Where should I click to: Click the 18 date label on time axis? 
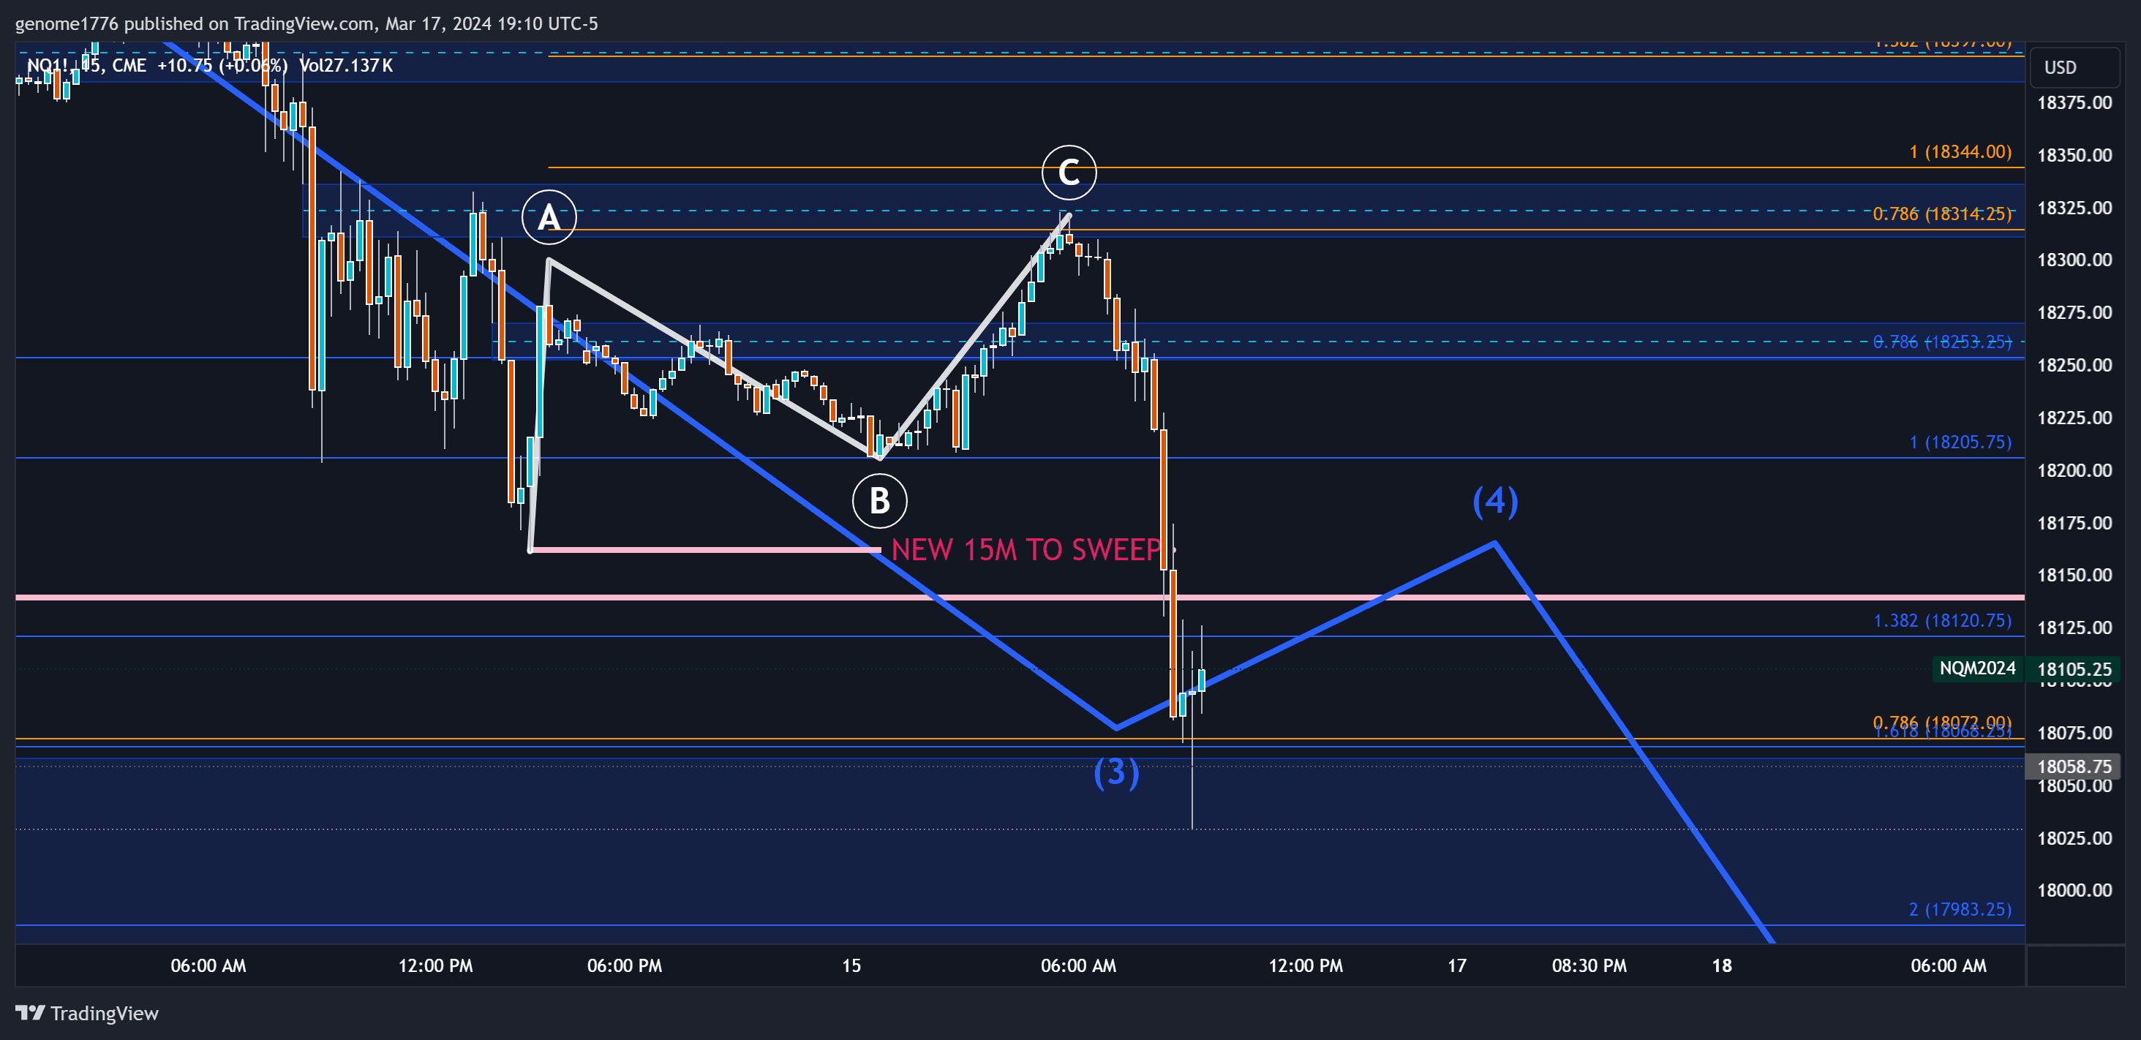coord(1721,965)
